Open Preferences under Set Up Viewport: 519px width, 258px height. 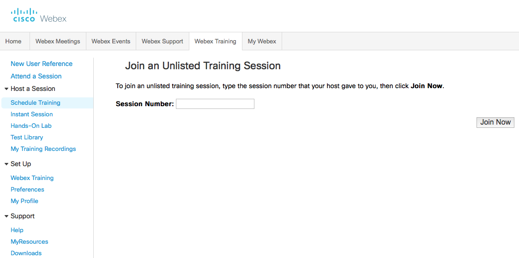click(28, 189)
